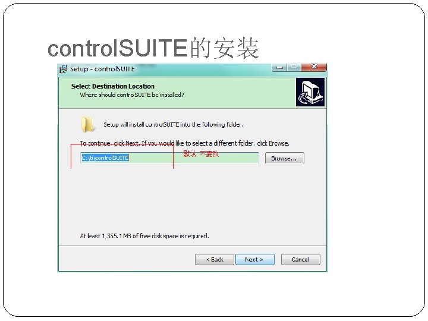
Task: Maximize the controlSUITE Setup window
Action: click(x=294, y=67)
